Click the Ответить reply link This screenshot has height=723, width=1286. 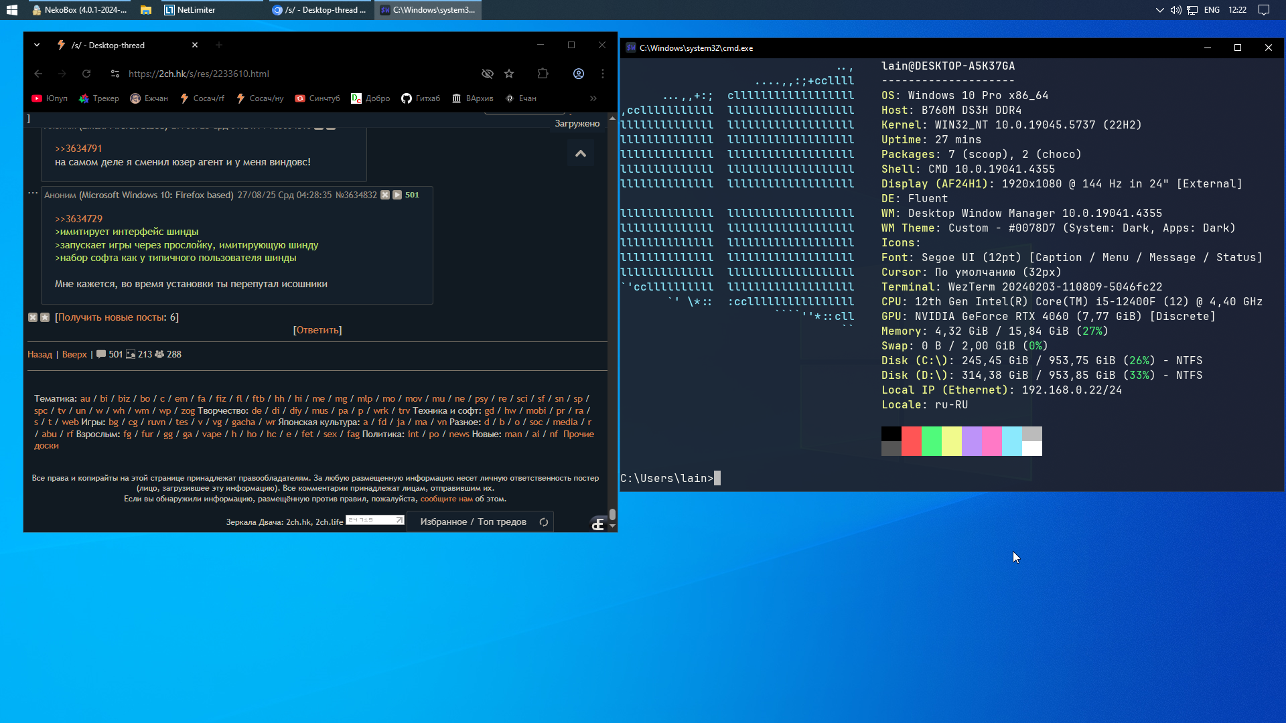point(317,330)
